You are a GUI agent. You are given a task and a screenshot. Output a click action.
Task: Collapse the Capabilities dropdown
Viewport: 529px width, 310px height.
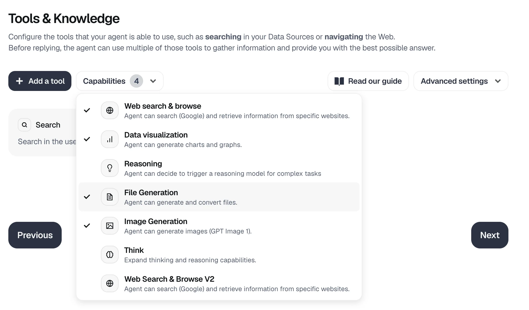(120, 81)
